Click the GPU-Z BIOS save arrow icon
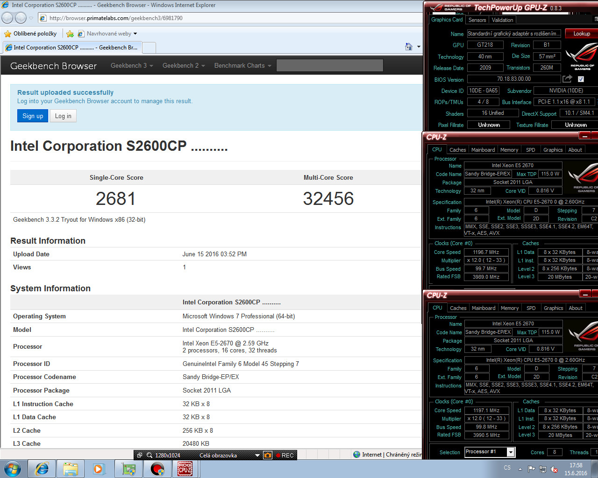 click(x=567, y=79)
